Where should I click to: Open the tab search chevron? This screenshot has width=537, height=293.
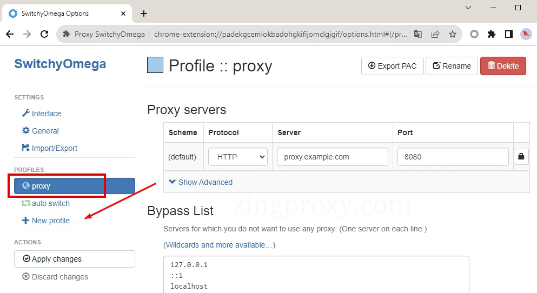pos(468,8)
